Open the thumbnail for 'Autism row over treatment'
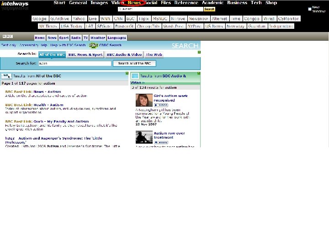Viewport: 329px width, 247px height. click(x=144, y=137)
